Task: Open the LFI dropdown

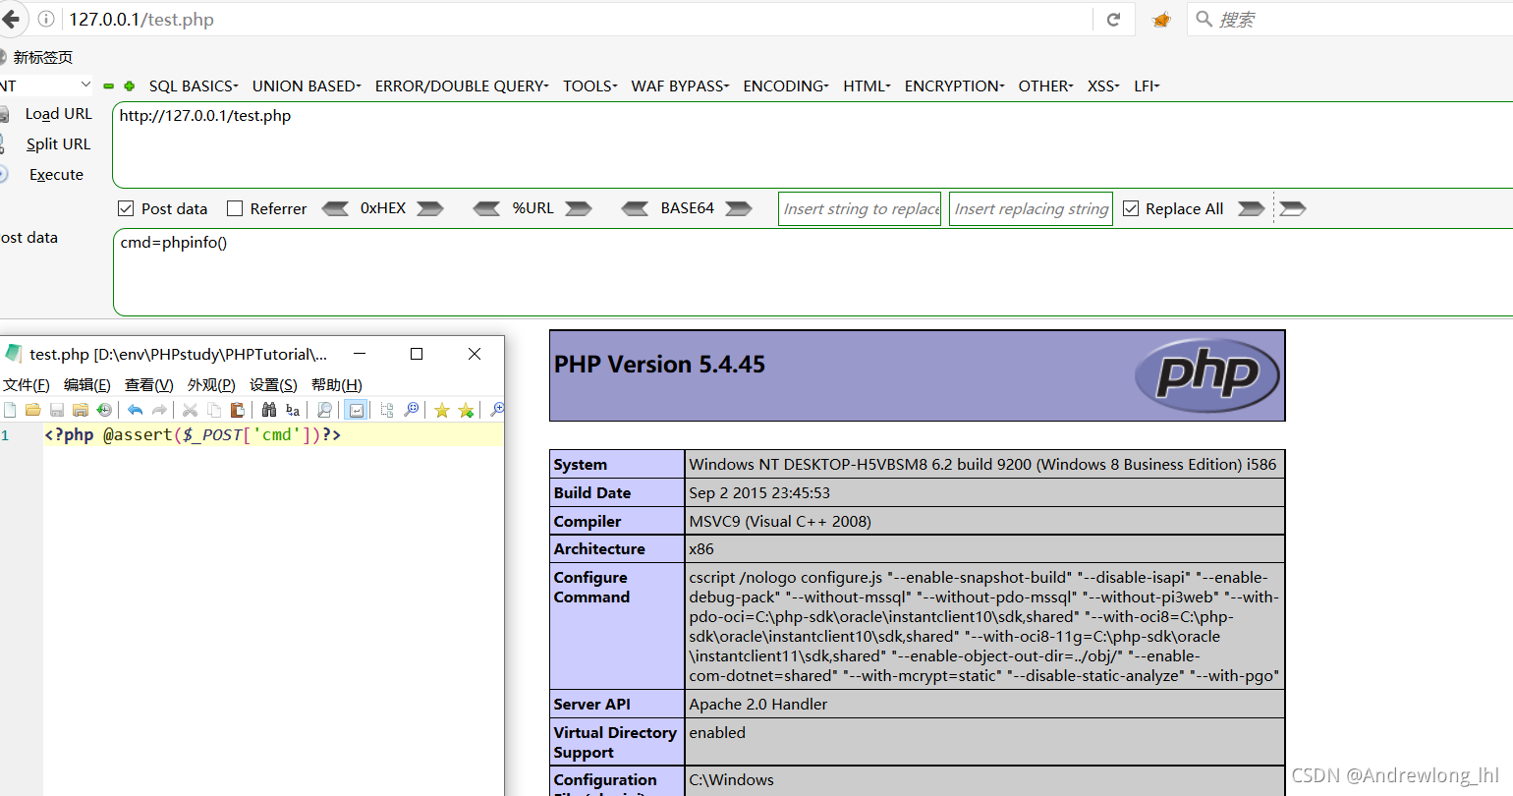Action: 1148,86
